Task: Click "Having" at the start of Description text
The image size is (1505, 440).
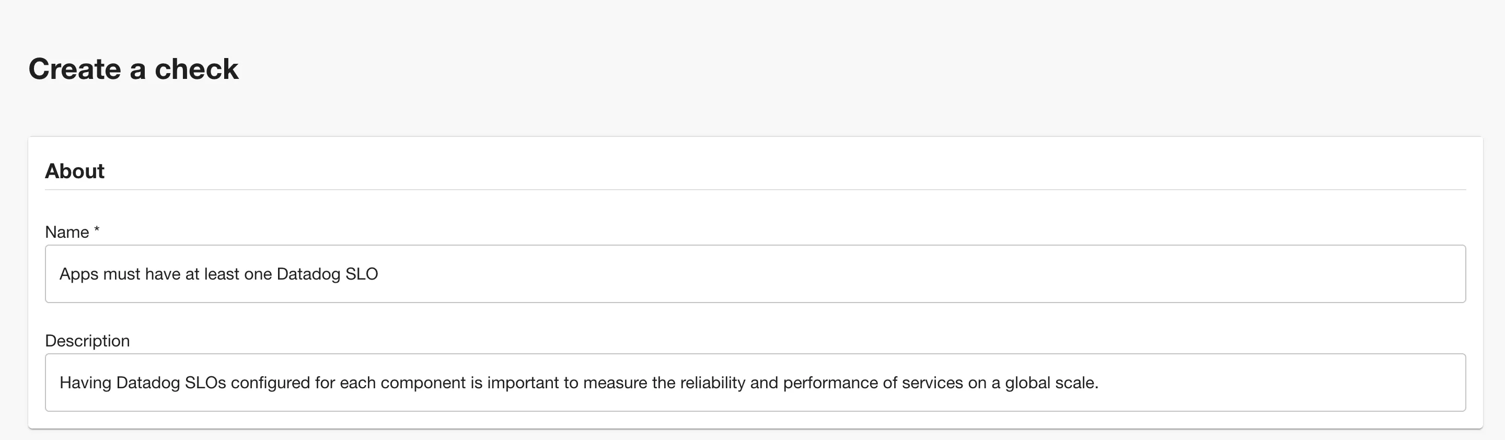Action: coord(85,383)
